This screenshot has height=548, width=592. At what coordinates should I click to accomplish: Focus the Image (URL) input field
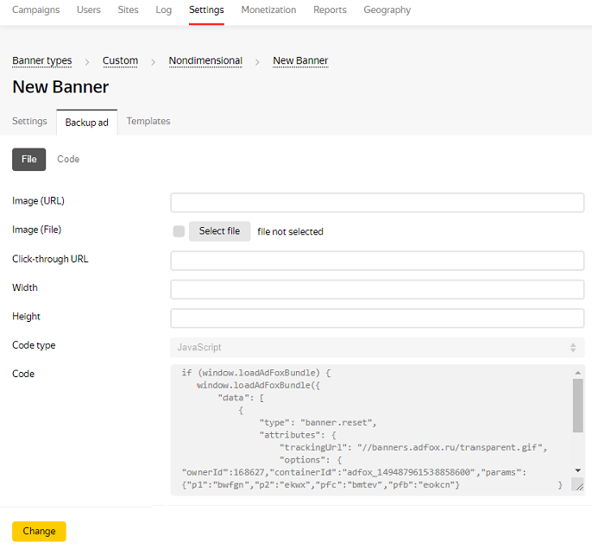(x=377, y=203)
